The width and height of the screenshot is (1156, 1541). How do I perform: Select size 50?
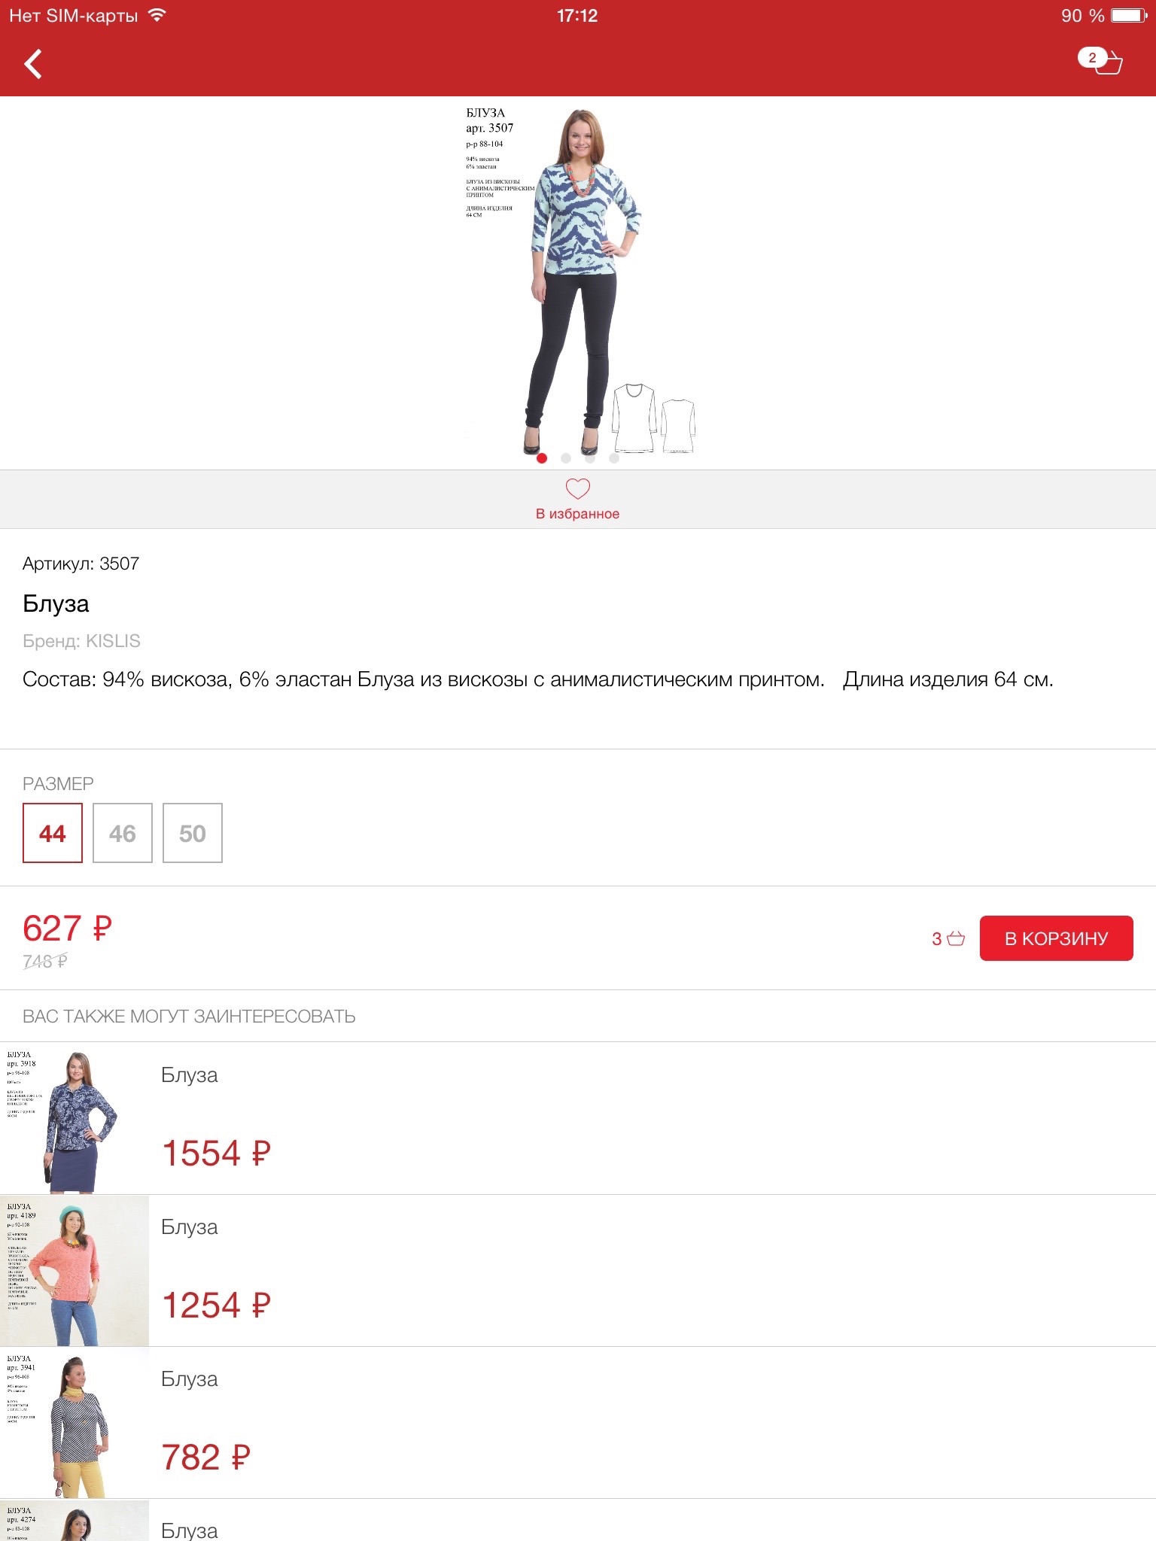(193, 833)
